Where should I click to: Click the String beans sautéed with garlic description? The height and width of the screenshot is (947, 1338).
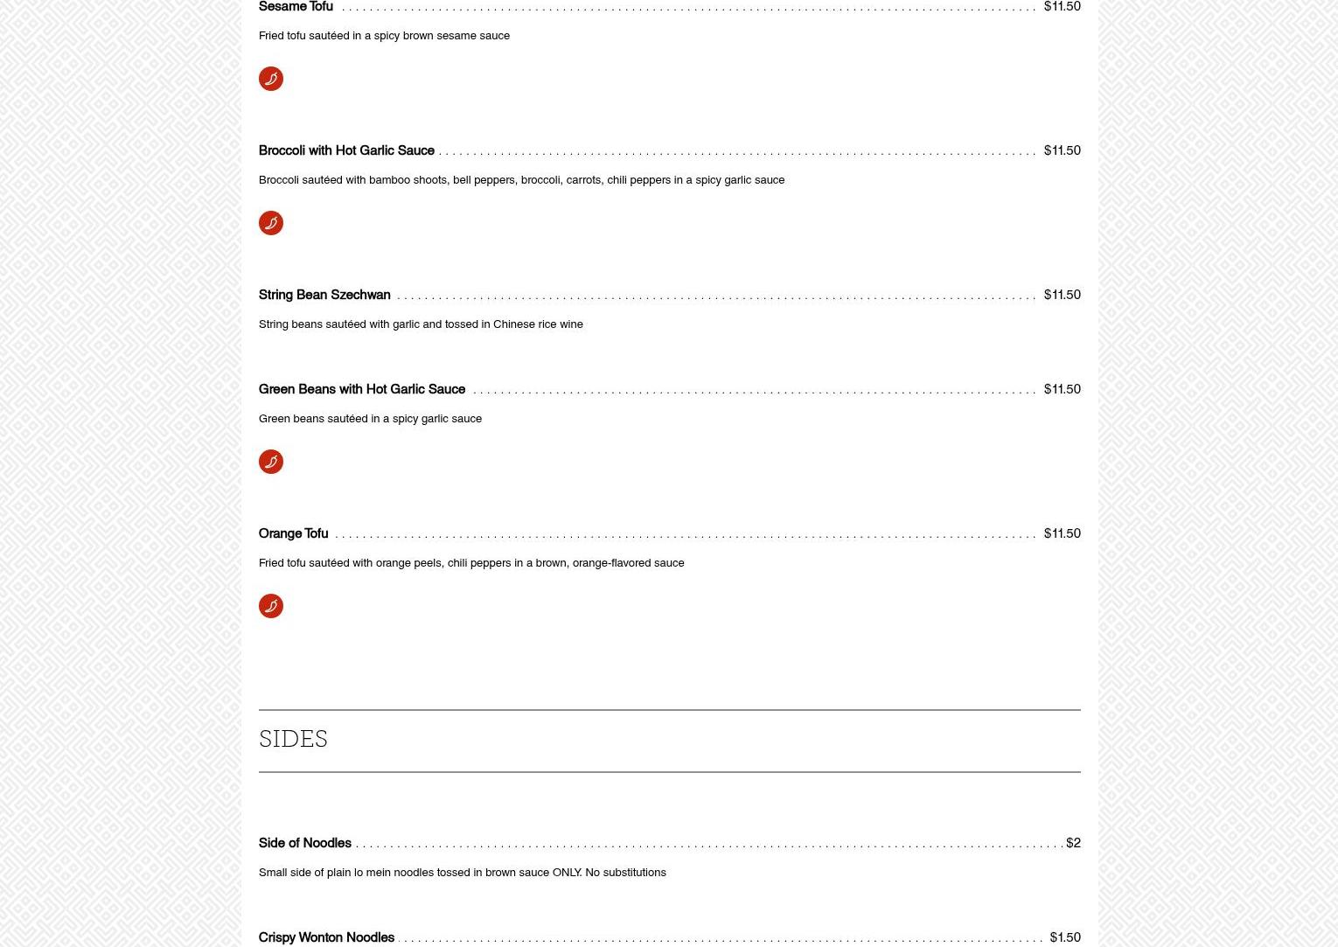[x=421, y=324]
